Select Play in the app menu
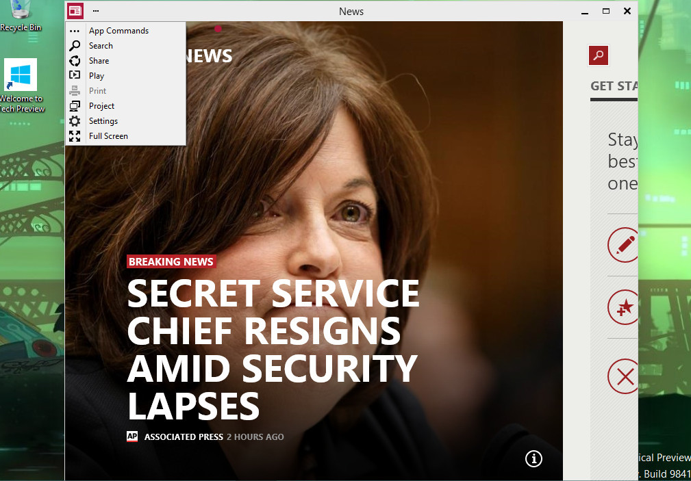This screenshot has height=481, width=691. [x=97, y=76]
